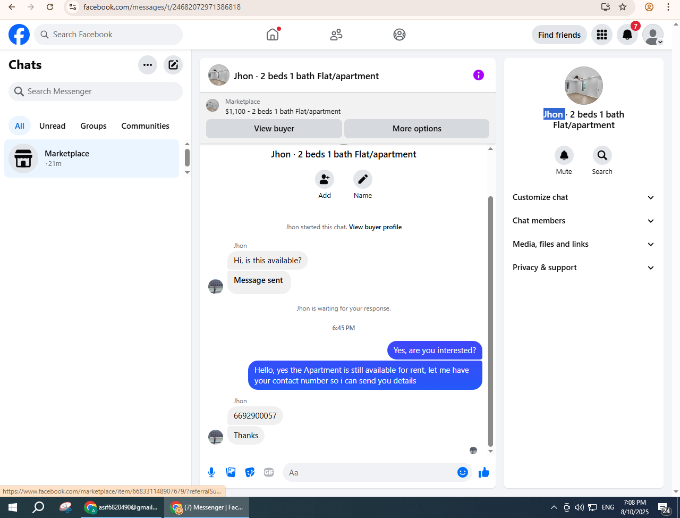Open the Chrome profile icon
Image resolution: width=680 pixels, height=518 pixels.
click(649, 7)
